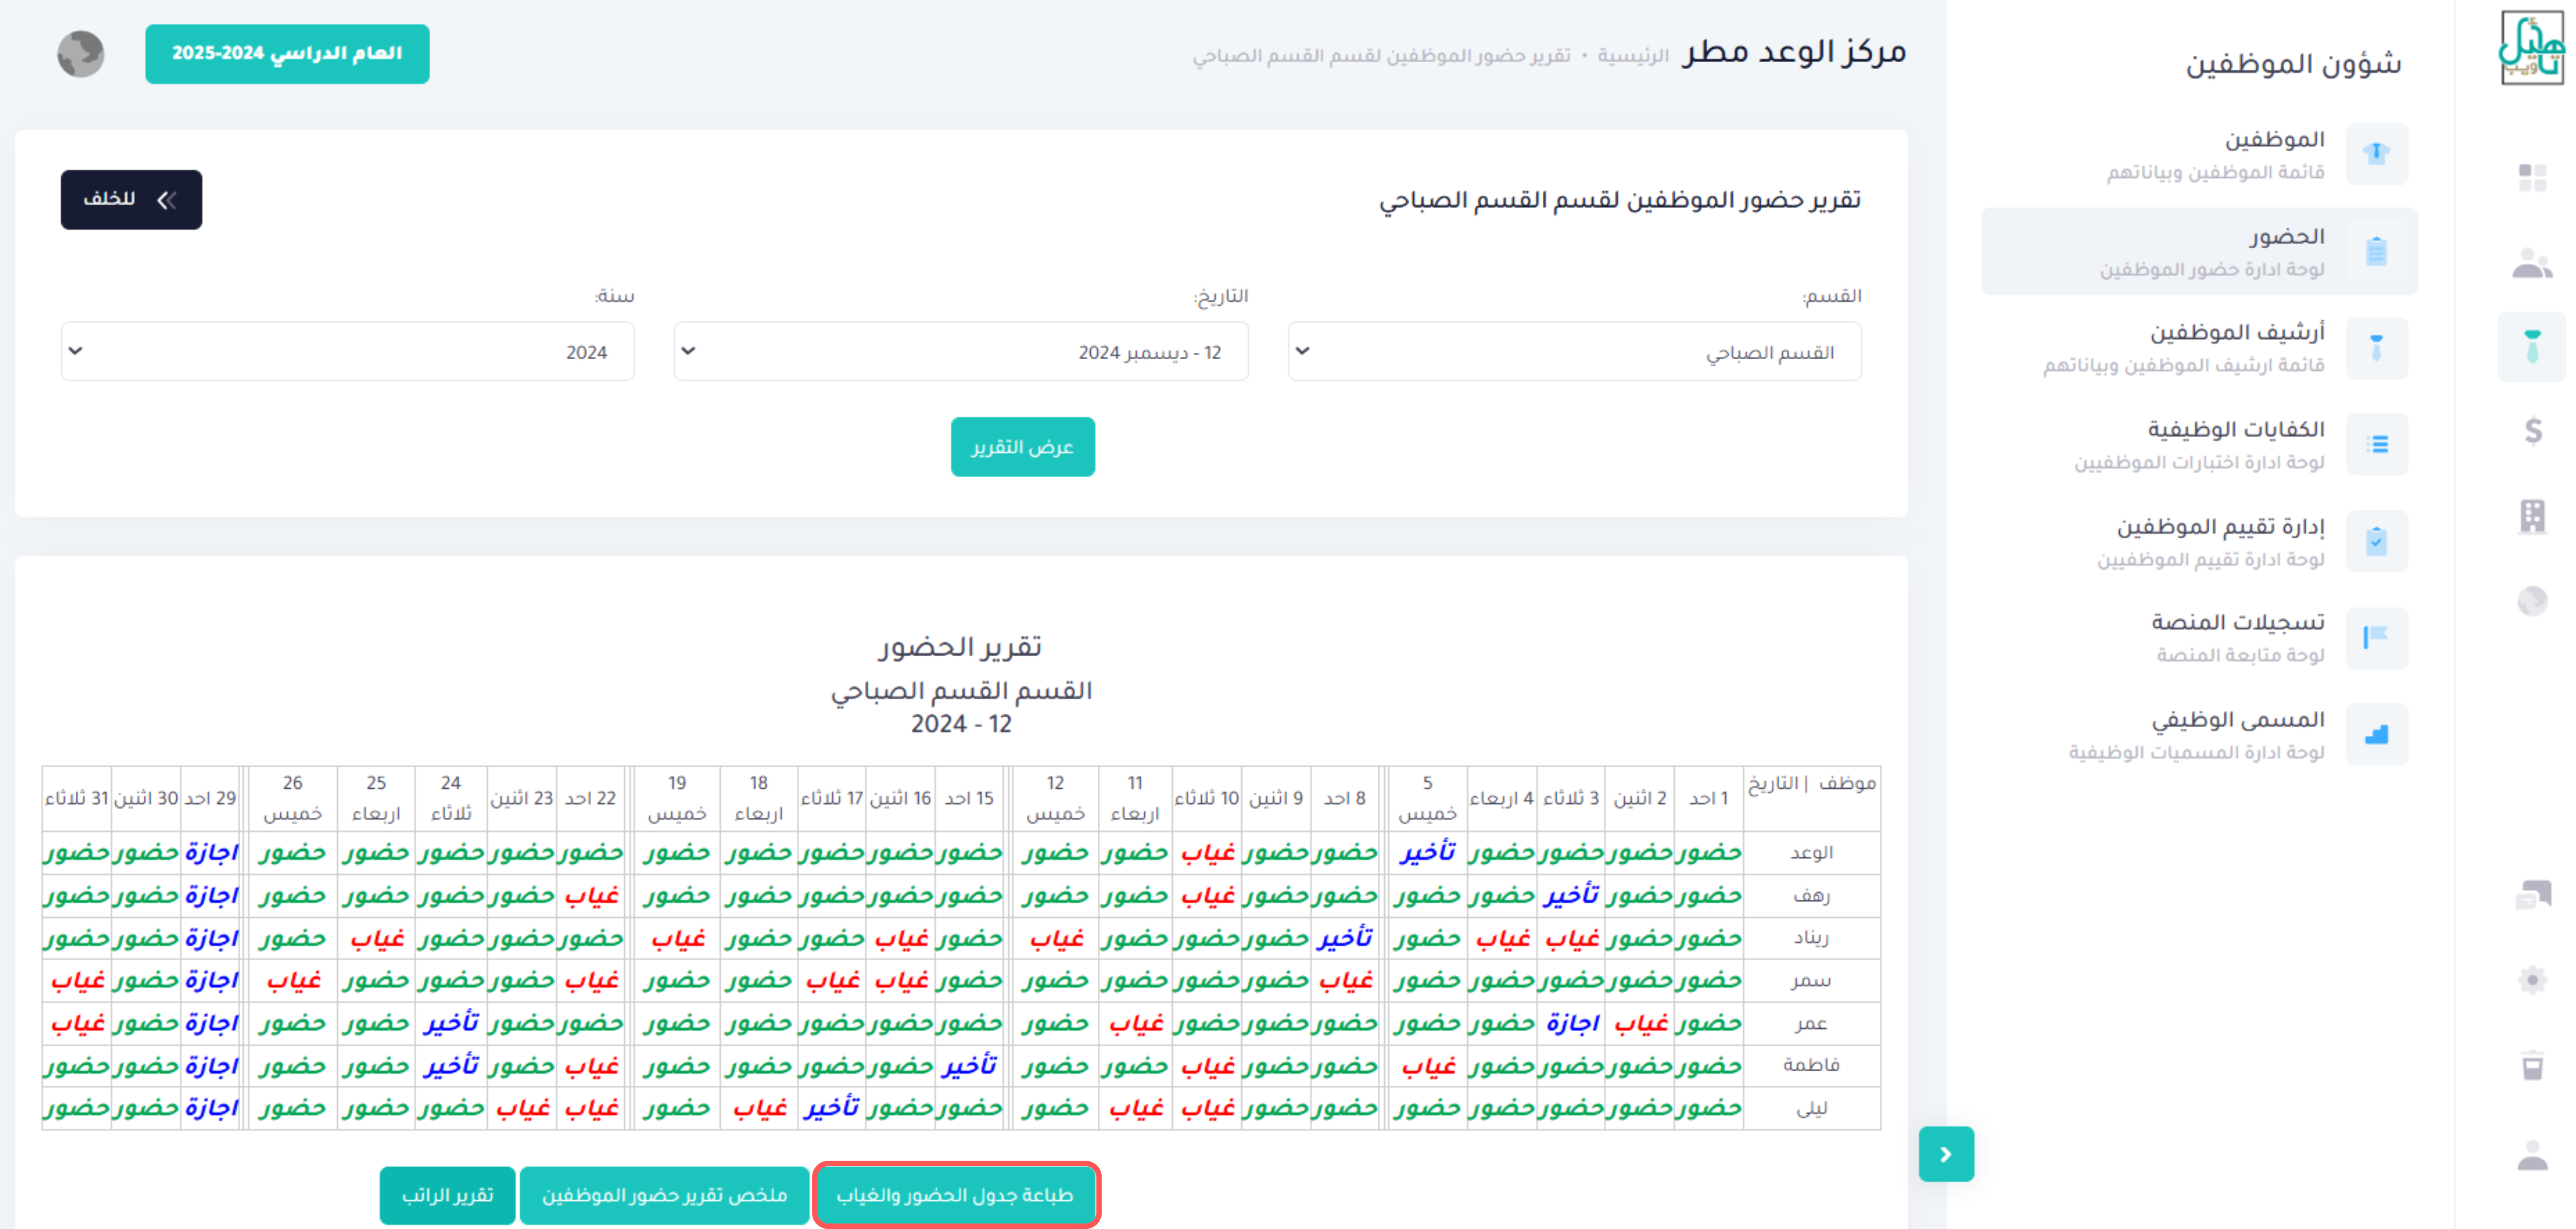This screenshot has height=1229, width=2576.
Task: Open the الحضور menu item
Action: [2199, 251]
